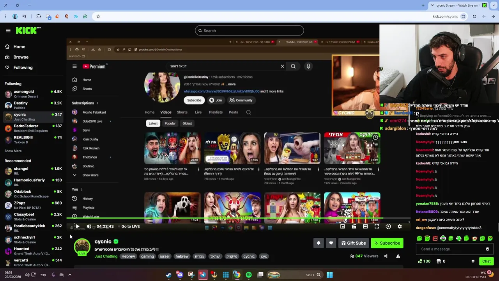Select the cyc tag
499x281 pixels.
(264, 256)
